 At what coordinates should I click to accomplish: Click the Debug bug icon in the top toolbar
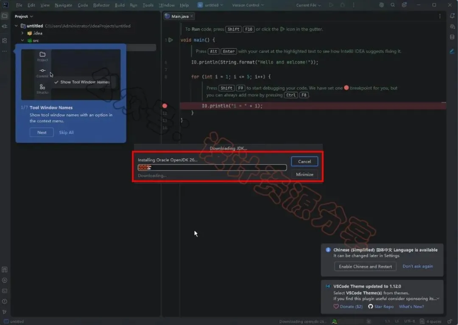click(343, 5)
